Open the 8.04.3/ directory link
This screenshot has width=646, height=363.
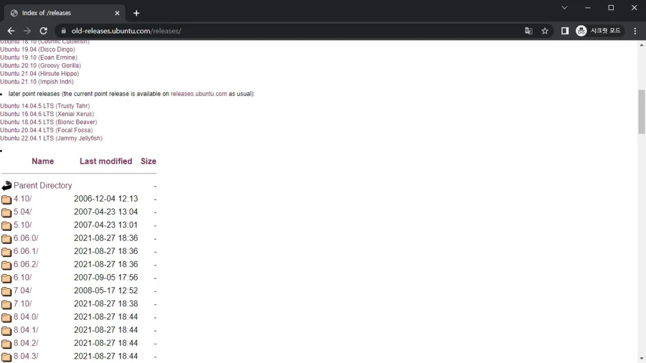pos(26,357)
